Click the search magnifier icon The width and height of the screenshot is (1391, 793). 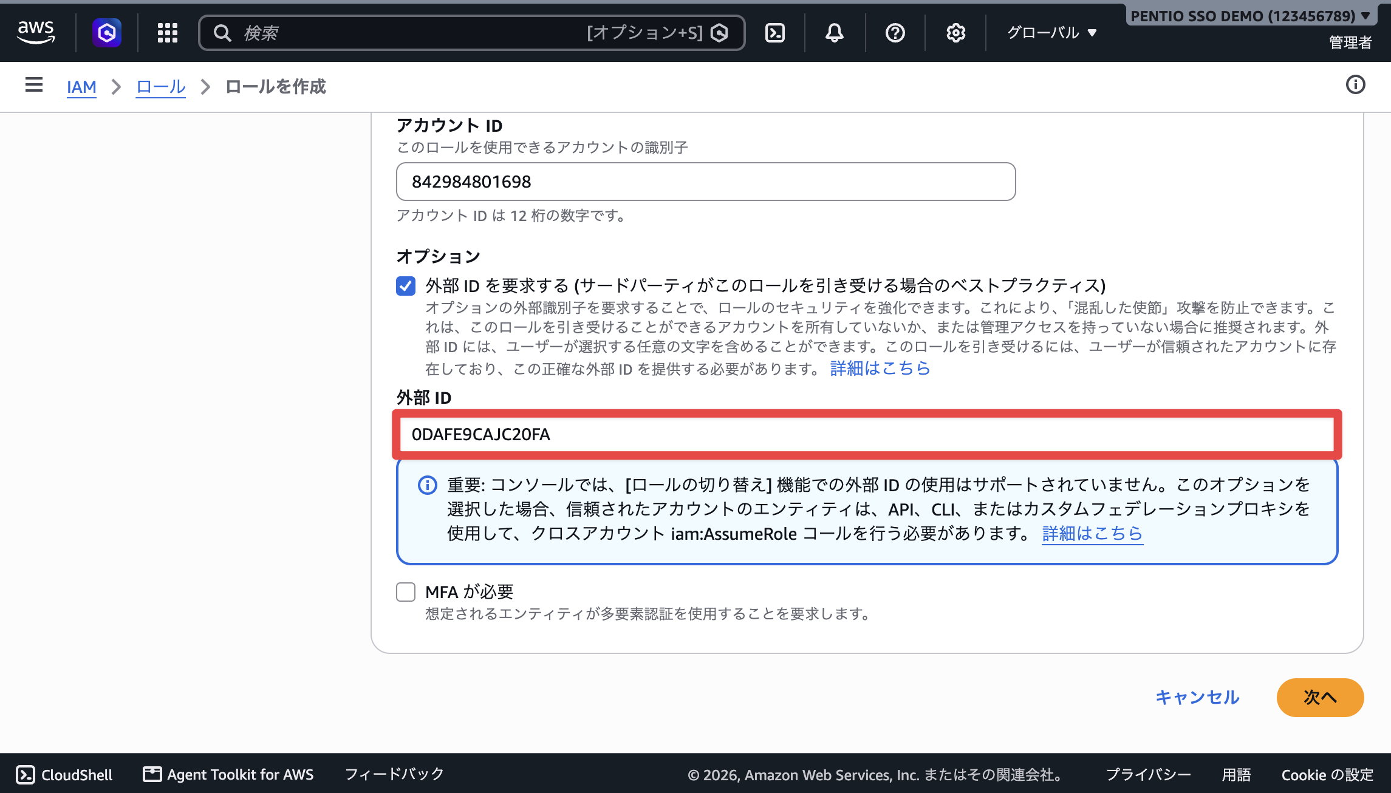[223, 33]
